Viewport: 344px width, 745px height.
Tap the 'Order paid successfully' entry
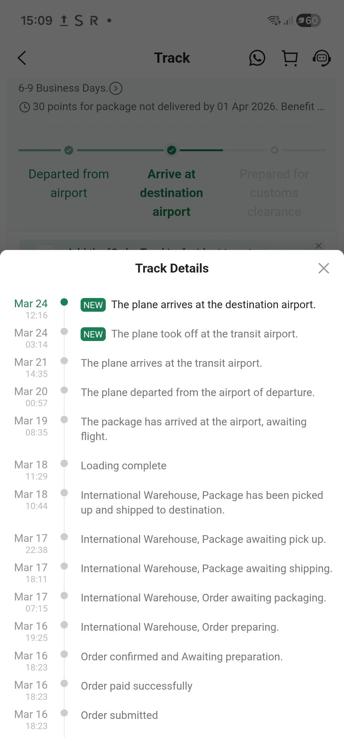(137, 686)
